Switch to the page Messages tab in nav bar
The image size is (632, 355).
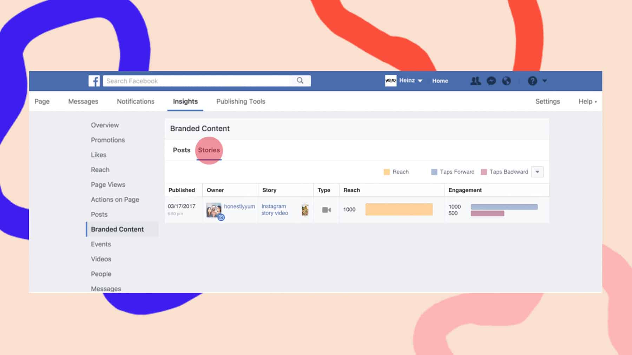(83, 101)
